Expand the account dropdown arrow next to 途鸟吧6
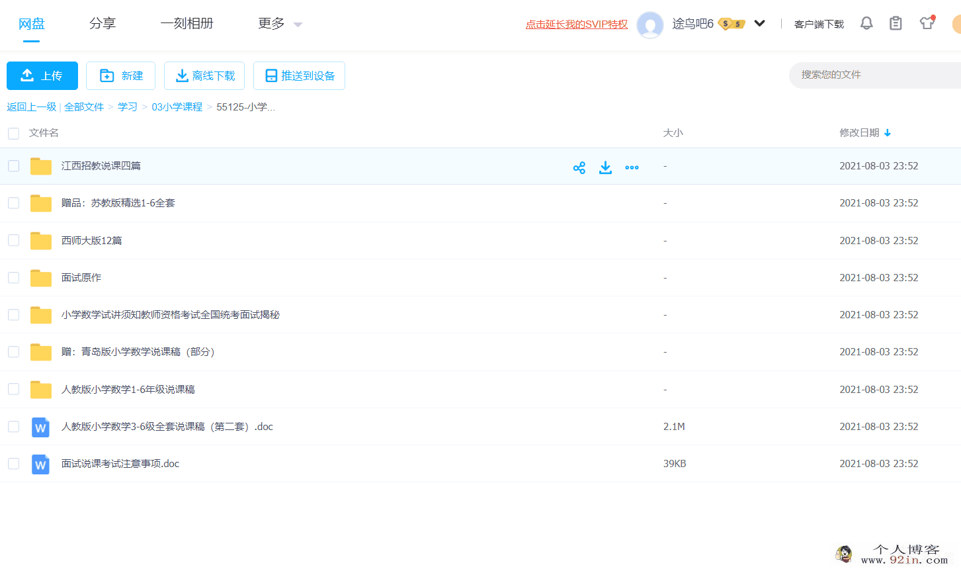The image size is (961, 569). pyautogui.click(x=760, y=23)
